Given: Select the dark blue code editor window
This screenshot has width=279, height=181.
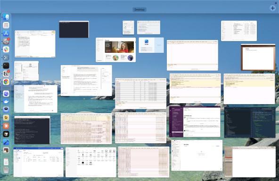Looking at the screenshot, I should coord(250,122).
